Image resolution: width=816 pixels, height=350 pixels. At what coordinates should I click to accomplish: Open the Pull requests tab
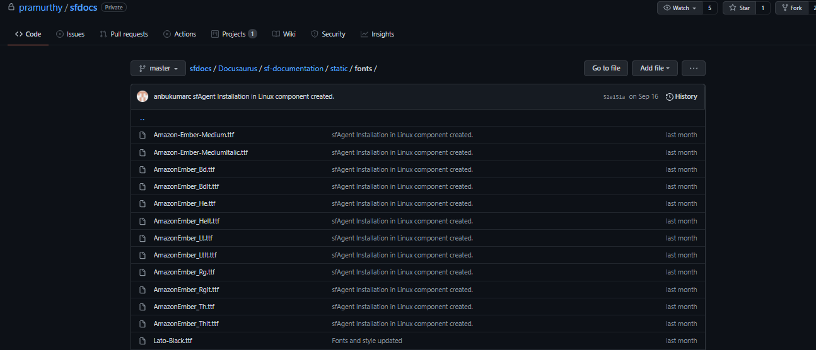coord(124,34)
